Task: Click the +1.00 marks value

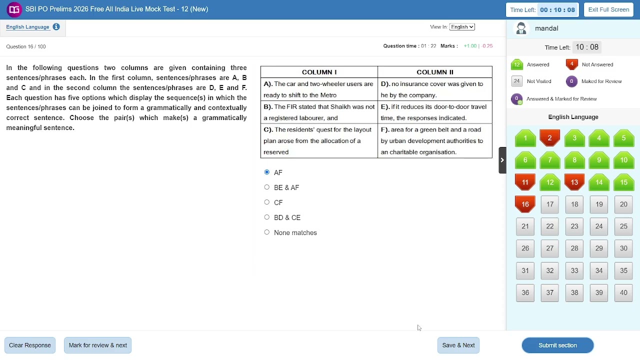Action: tap(470, 46)
